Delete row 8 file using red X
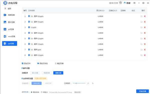This screenshot has height=94, width=150. pyautogui.click(x=145, y=55)
